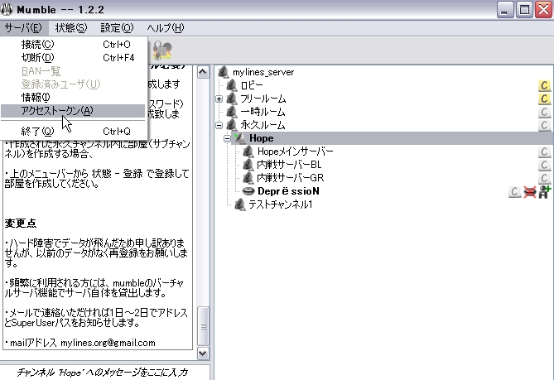The image size is (554, 380).
Task: Click the channel icon of ロビー
Action: [231, 85]
